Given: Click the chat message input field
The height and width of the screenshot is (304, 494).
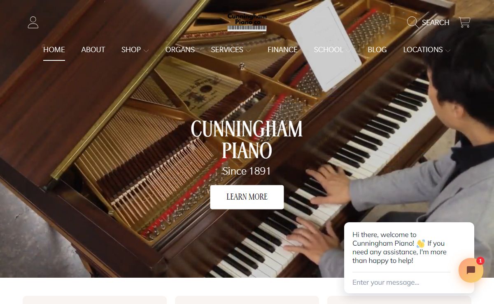Looking at the screenshot, I should [x=401, y=282].
